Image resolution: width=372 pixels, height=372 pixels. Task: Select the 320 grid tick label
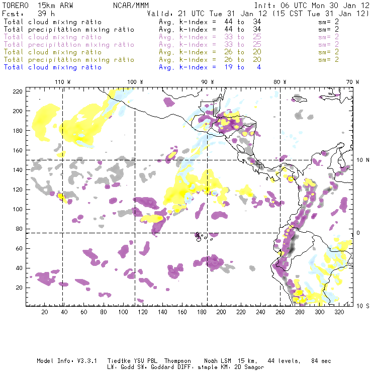pos(339,312)
